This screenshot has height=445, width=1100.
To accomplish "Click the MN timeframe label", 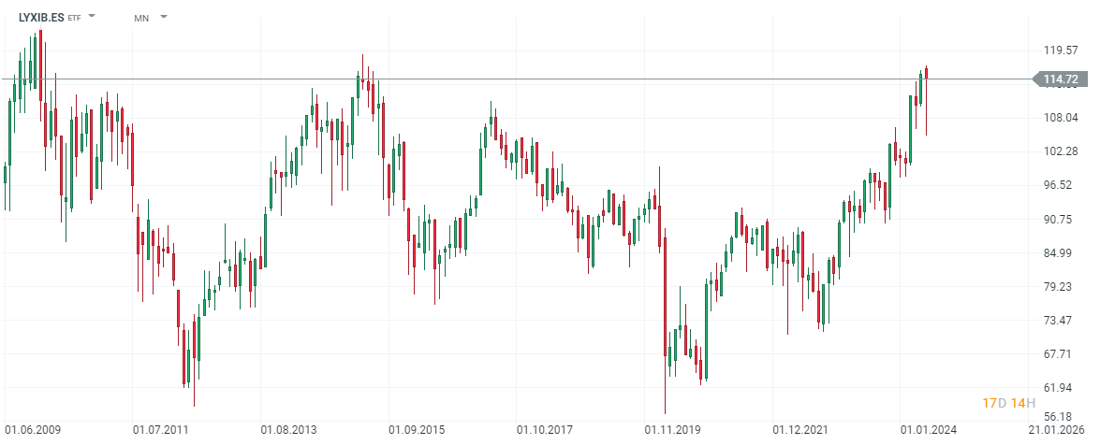I will click(x=141, y=18).
